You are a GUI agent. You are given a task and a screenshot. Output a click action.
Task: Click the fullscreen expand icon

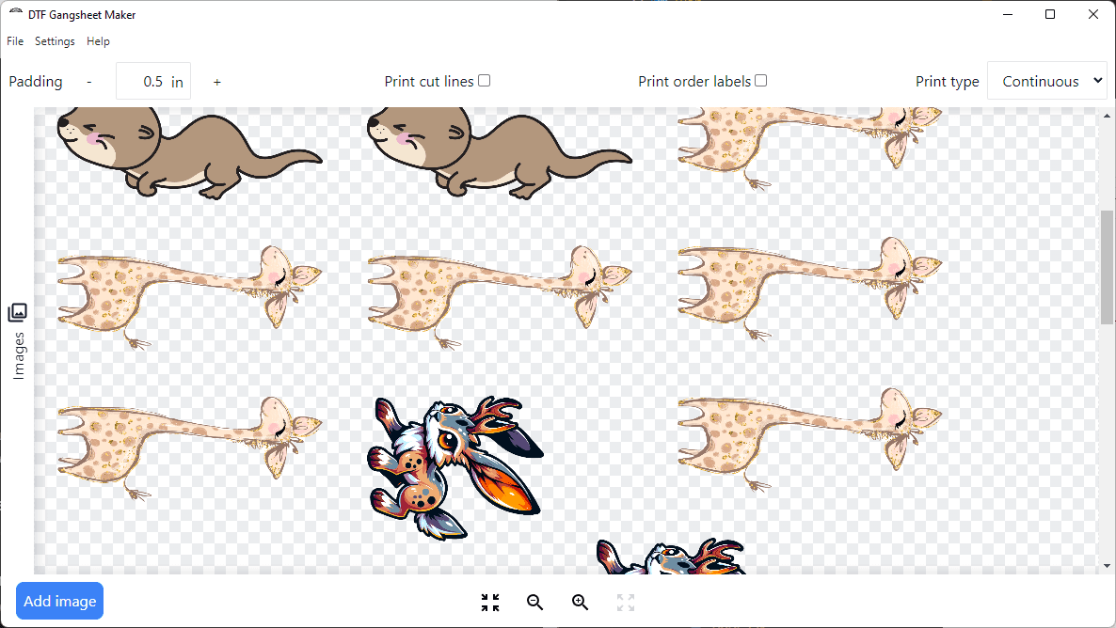pos(625,603)
